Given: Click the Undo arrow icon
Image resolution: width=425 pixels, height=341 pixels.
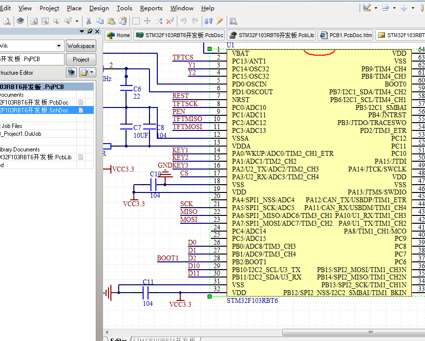Looking at the screenshot, I should pos(184,21).
